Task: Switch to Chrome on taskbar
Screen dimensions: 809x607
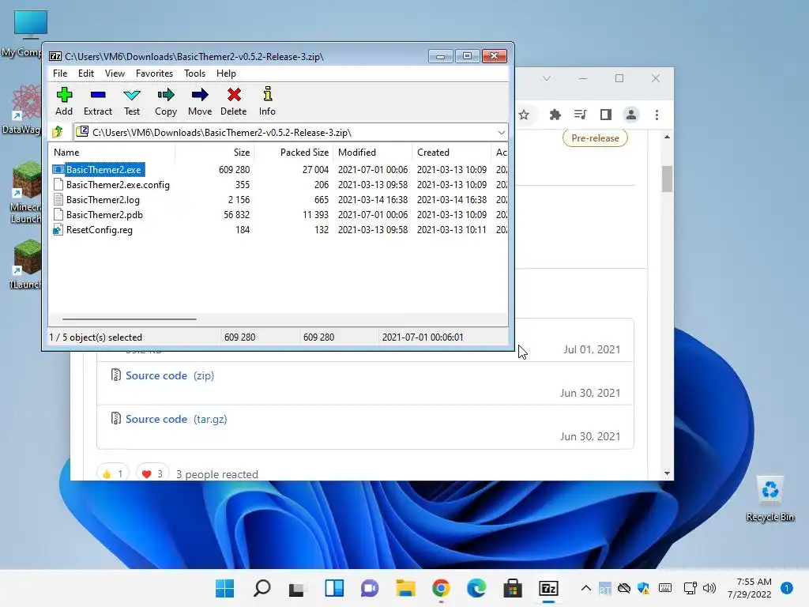Action: click(441, 588)
